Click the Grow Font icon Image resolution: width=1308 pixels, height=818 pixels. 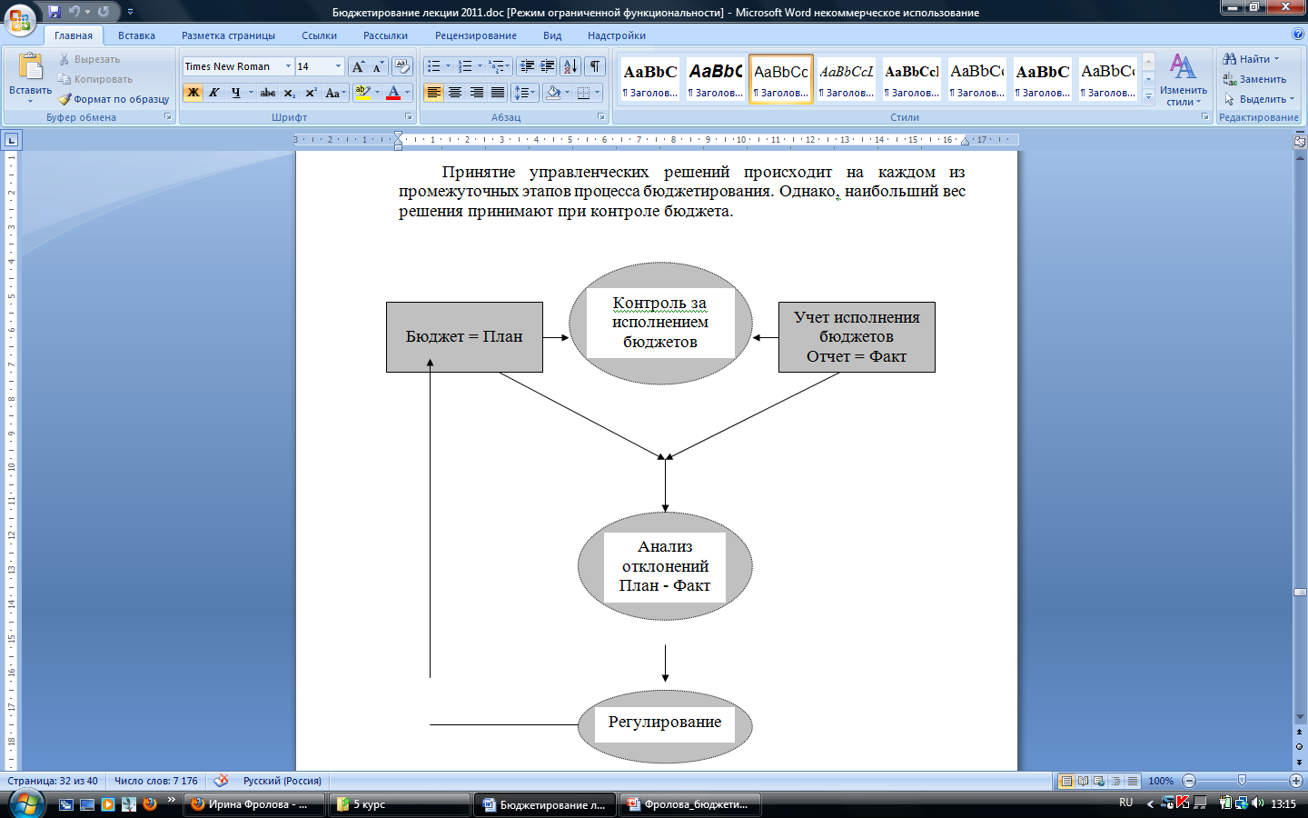pyautogui.click(x=358, y=66)
